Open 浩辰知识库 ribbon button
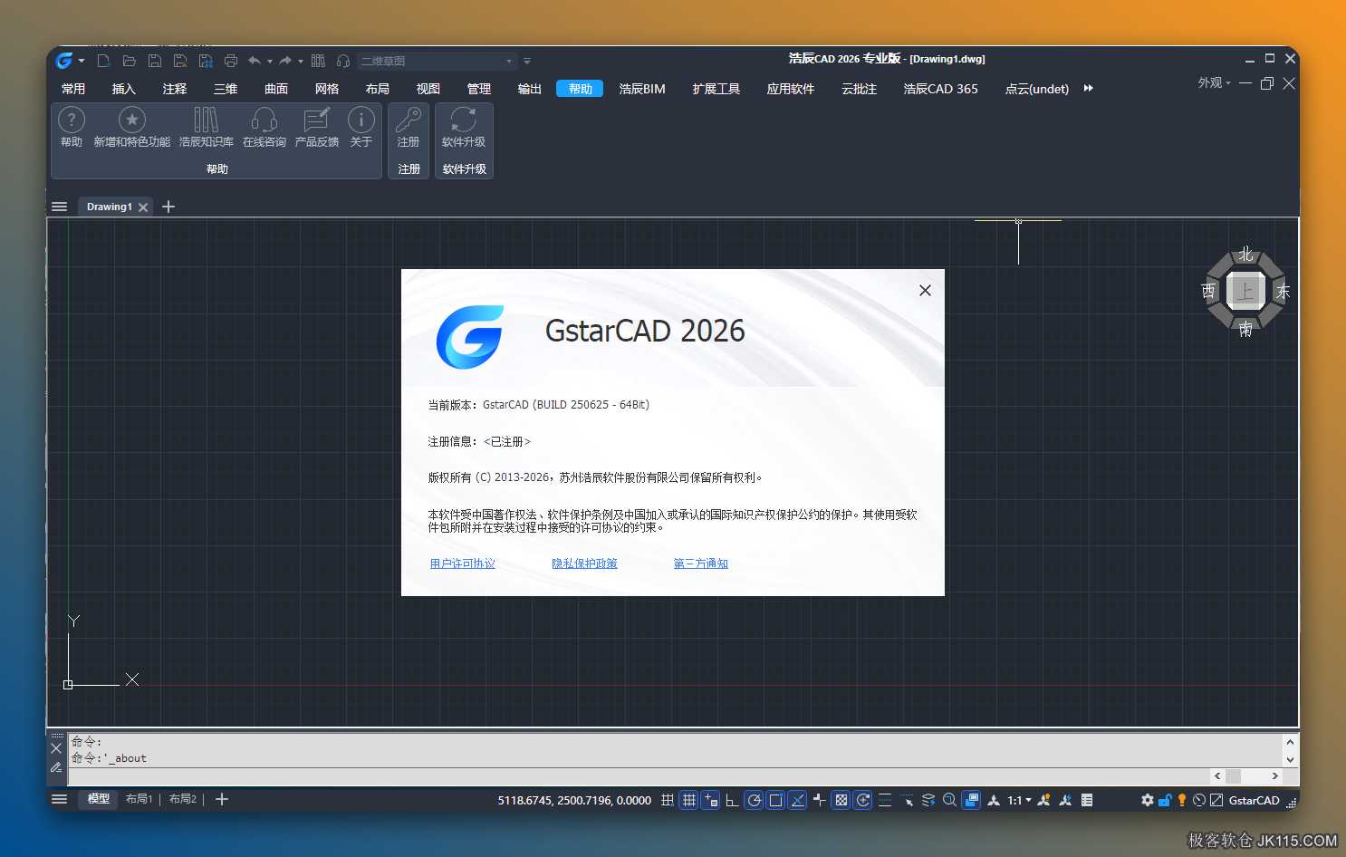The image size is (1346, 857). click(207, 127)
